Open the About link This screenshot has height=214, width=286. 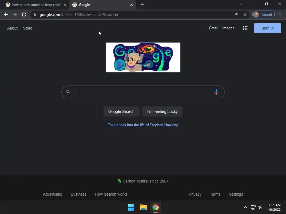(12, 28)
